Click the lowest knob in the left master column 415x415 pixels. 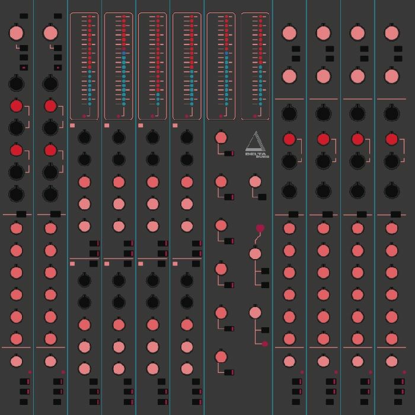click(221, 357)
